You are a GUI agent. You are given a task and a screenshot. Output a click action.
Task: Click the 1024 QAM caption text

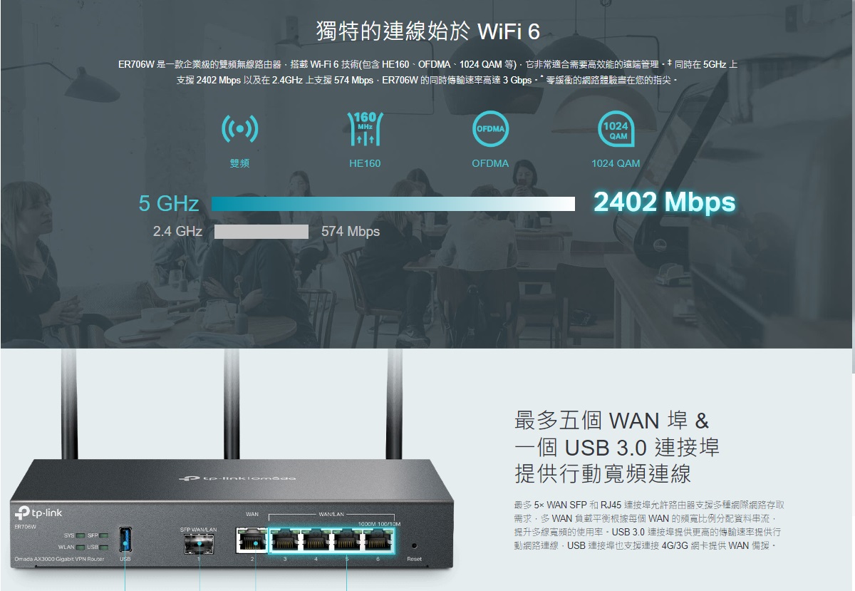point(616,163)
